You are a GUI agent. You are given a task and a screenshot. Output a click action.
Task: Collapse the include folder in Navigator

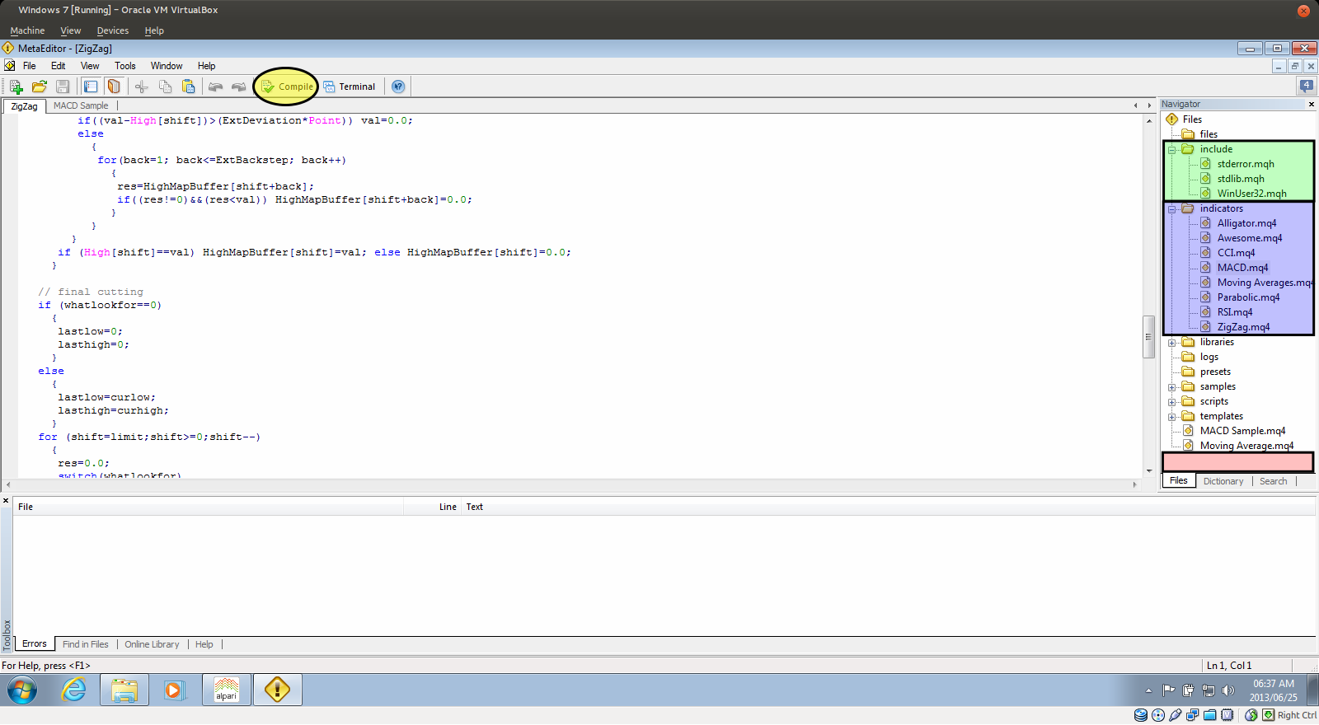coord(1171,150)
